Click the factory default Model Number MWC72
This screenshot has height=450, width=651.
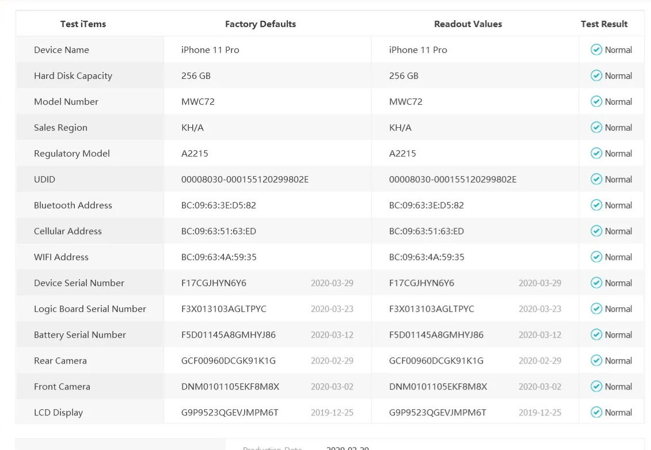(x=198, y=102)
